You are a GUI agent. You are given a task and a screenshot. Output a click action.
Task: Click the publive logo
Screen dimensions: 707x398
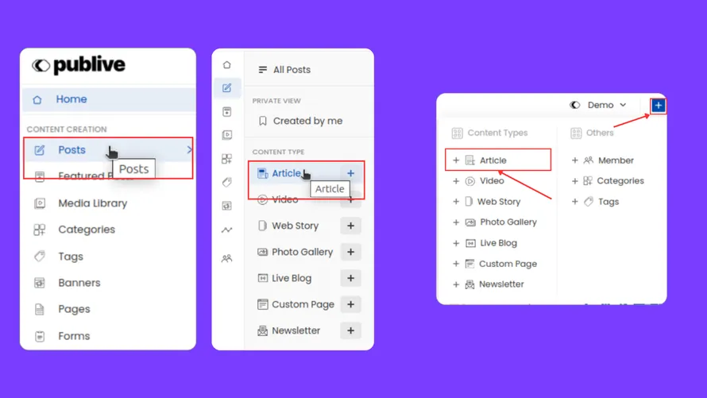[79, 66]
